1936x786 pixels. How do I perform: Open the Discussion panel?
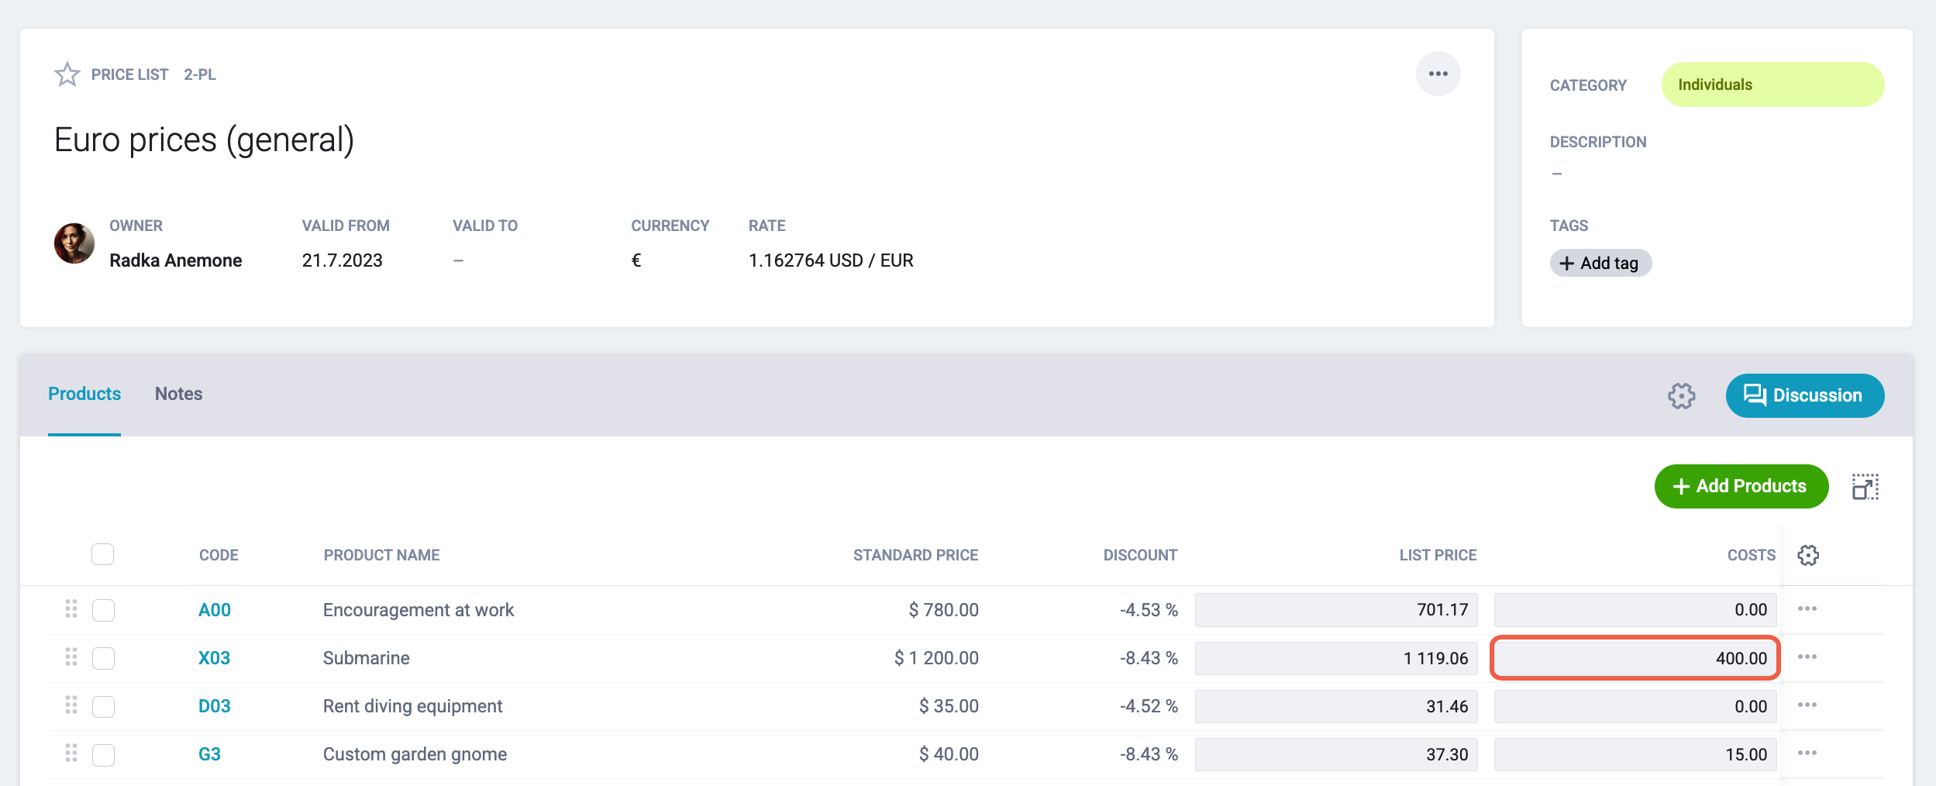click(1805, 395)
